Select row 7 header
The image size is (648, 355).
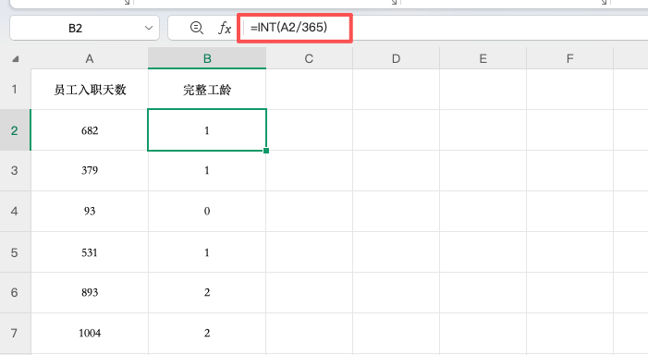pos(15,333)
